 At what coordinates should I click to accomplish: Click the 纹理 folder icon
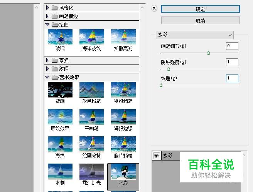[x=54, y=69]
